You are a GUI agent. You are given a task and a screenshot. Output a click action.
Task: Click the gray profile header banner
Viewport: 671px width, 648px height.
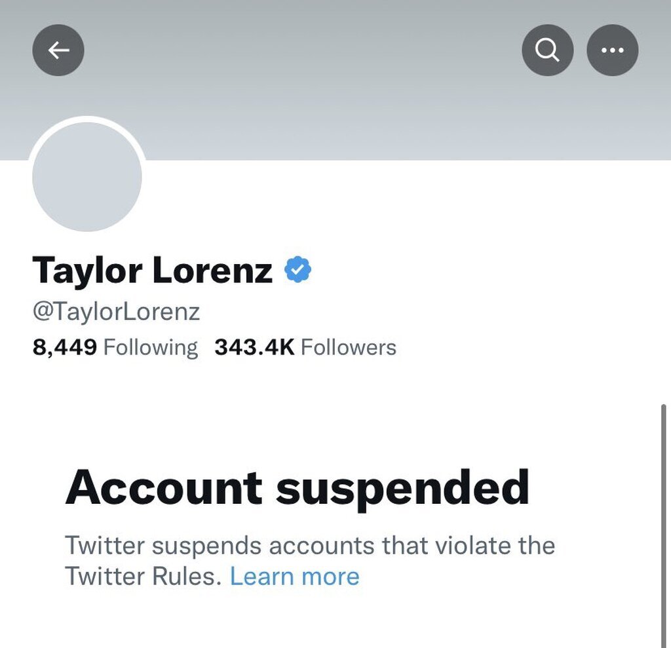click(335, 80)
